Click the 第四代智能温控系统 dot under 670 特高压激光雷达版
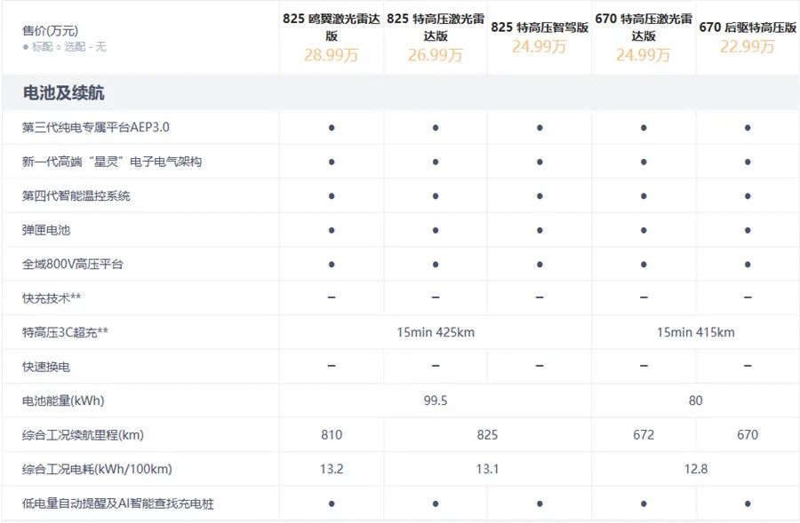800x523 pixels. (644, 195)
